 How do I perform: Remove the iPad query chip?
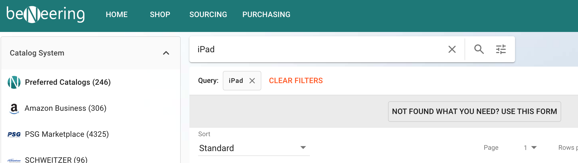252,81
